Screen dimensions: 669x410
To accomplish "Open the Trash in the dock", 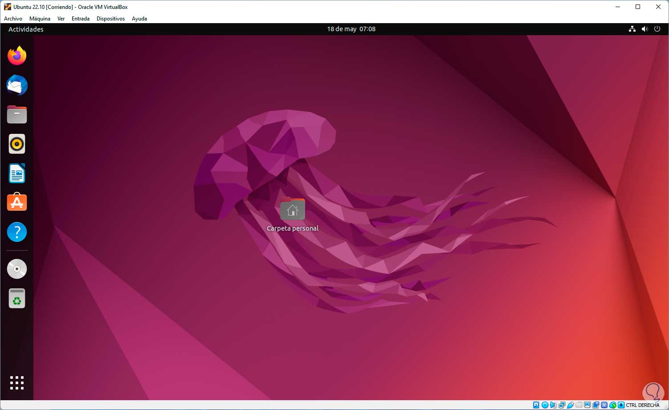I will (17, 298).
